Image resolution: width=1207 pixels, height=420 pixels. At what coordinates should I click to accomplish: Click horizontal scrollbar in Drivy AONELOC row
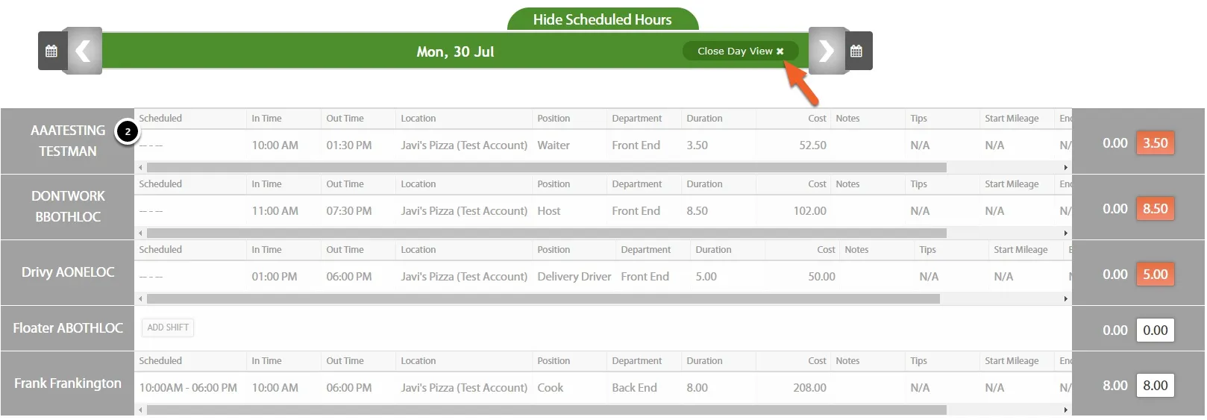point(543,299)
